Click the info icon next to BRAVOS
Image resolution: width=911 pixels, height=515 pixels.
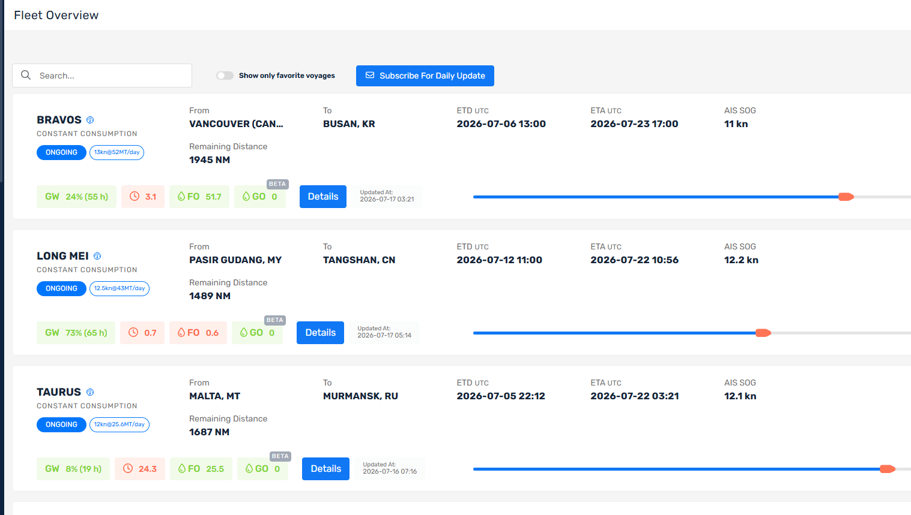coord(90,120)
